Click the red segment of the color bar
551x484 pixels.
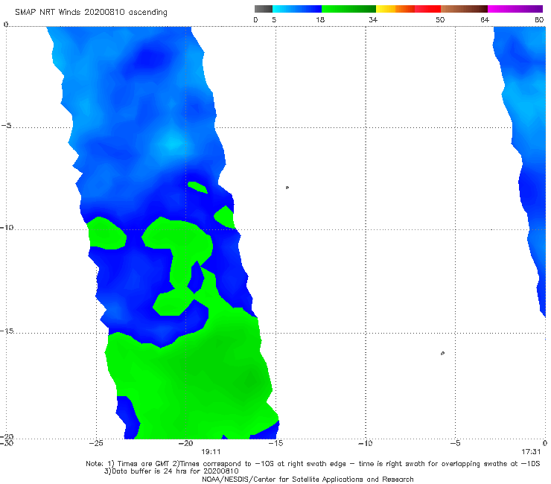tap(427, 9)
